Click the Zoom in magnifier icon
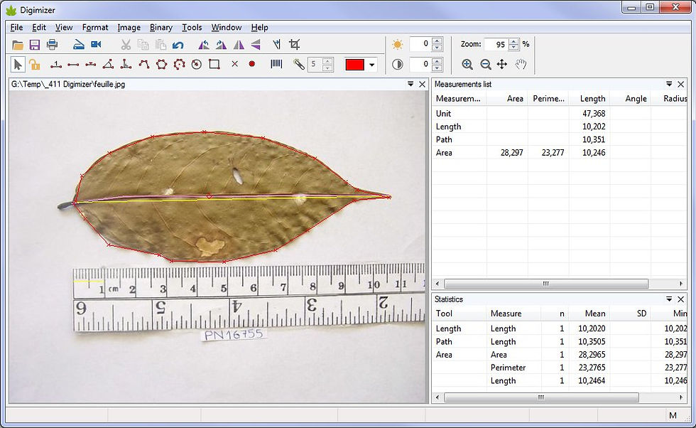This screenshot has height=428, width=696. 467,64
